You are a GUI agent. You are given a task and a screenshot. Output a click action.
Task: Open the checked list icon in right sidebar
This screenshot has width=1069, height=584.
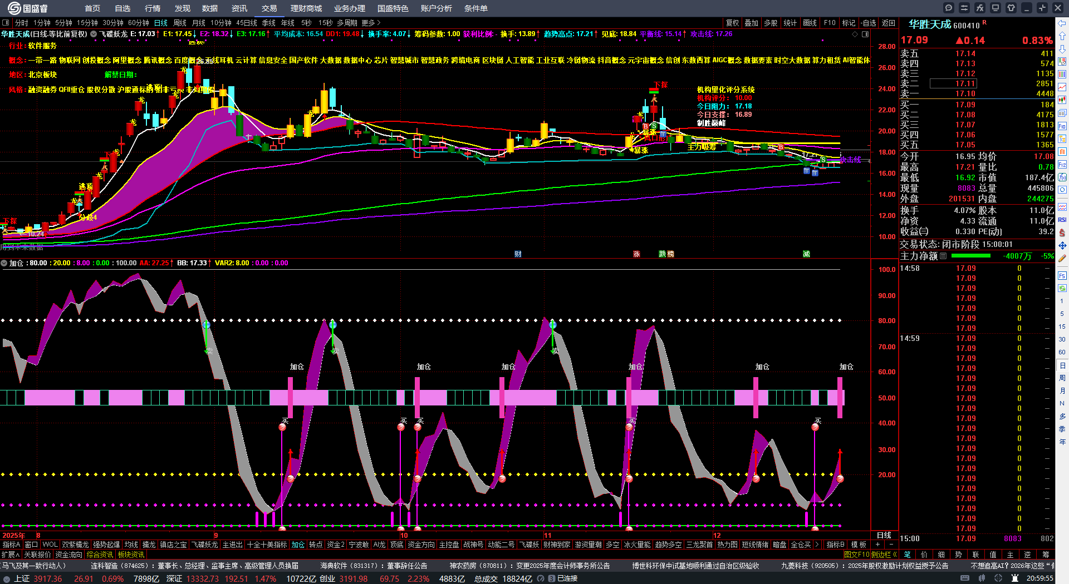[1062, 62]
